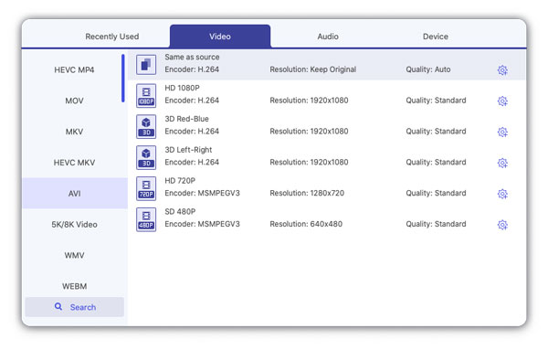Select the 720P preset icon
548x350 pixels.
coord(146,188)
